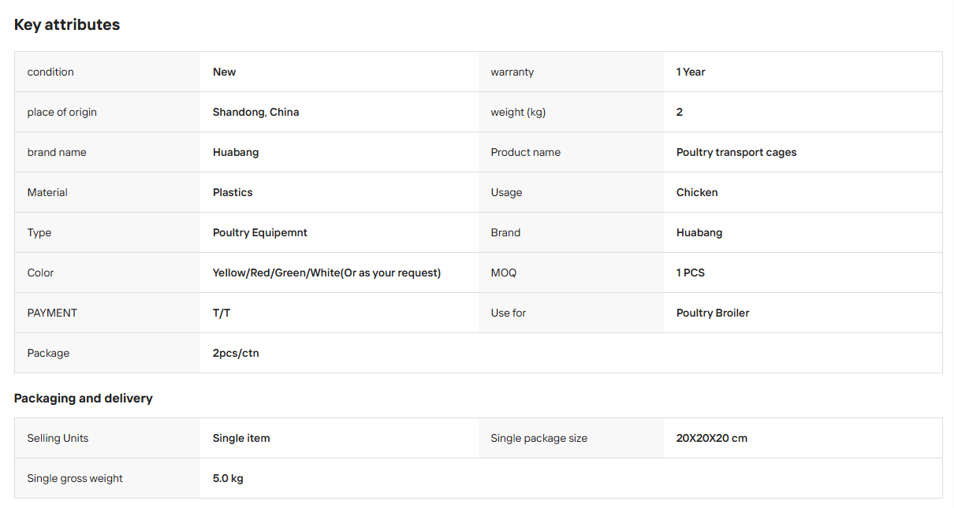Click the Key attributes heading
Screen dimensions: 954x508
[x=67, y=24]
